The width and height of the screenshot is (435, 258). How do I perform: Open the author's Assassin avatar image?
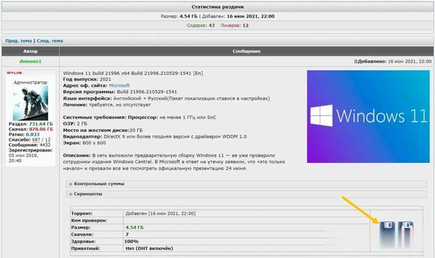[x=30, y=103]
